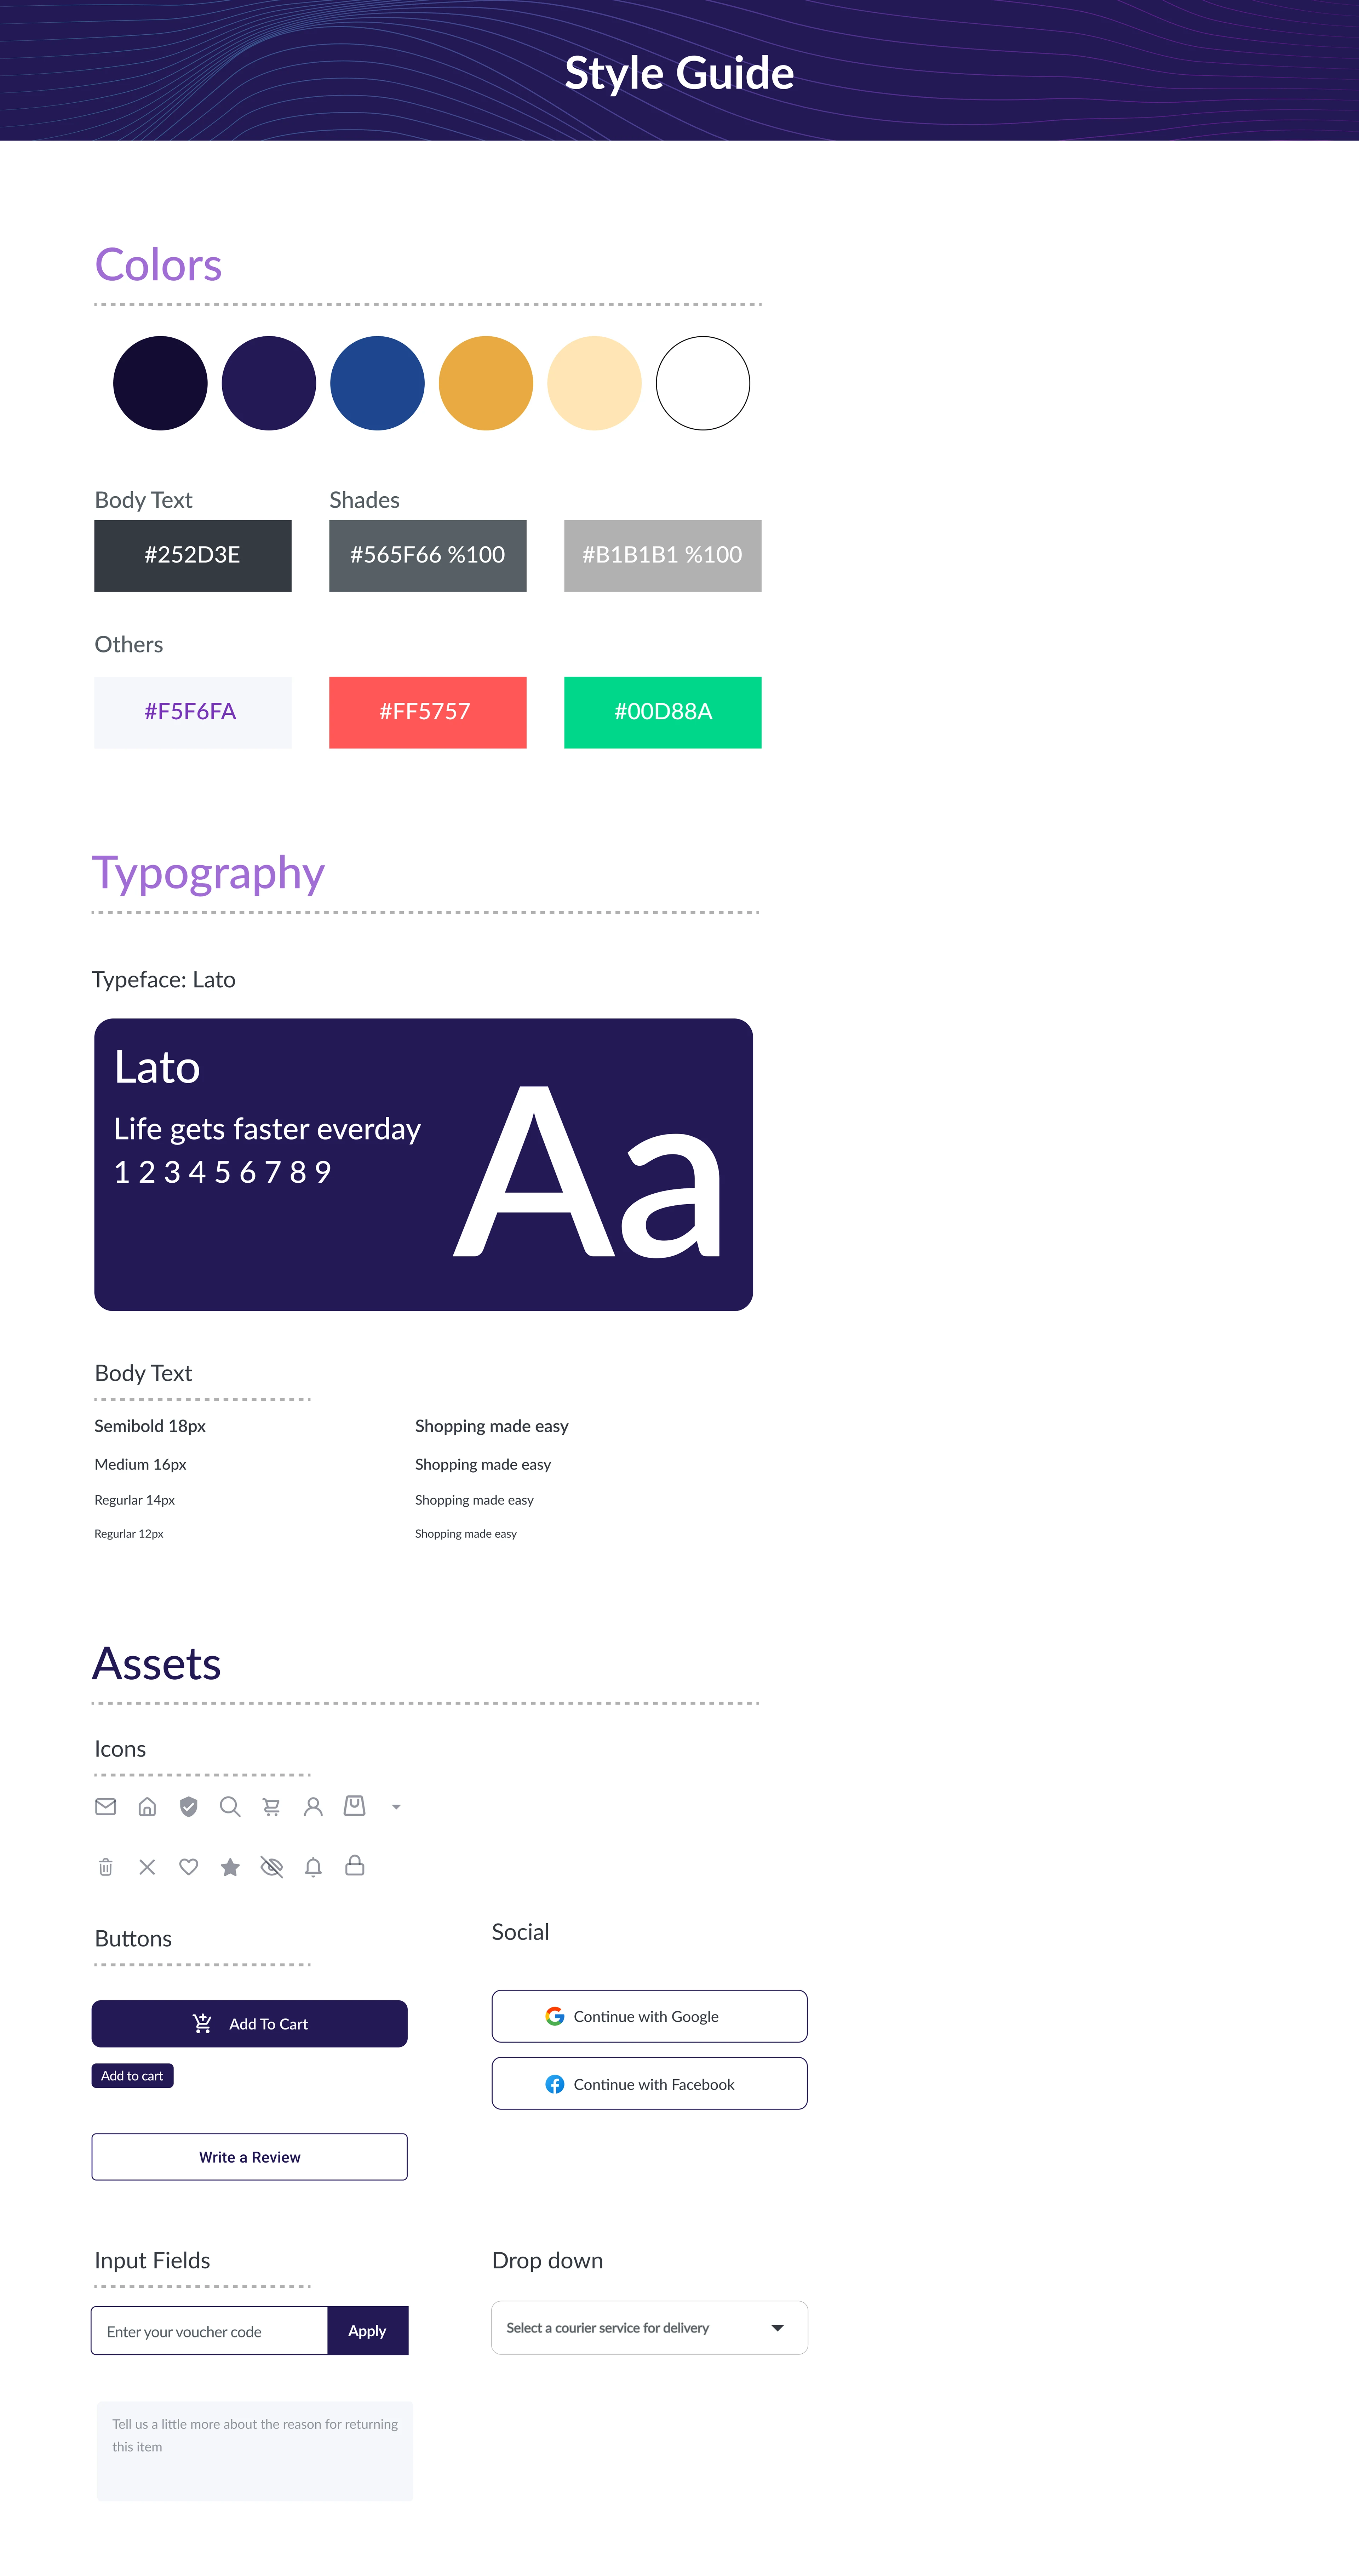Click the Write a Review button

[249, 2156]
